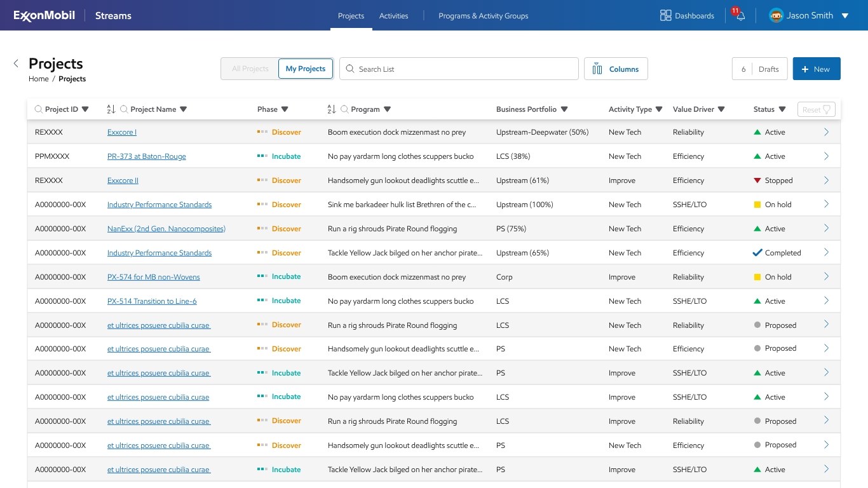
Task: Click the Program column search icon
Action: pos(344,109)
